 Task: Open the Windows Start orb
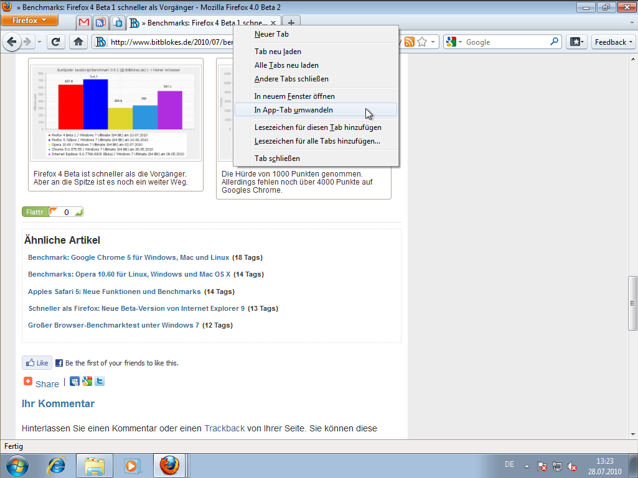[17, 466]
